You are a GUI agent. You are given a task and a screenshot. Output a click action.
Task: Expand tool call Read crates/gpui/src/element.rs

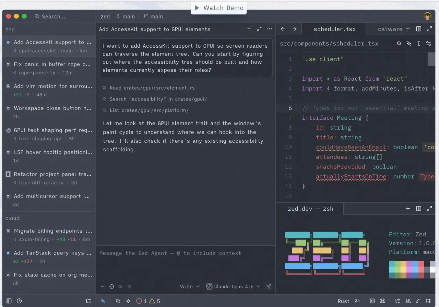[x=149, y=88]
